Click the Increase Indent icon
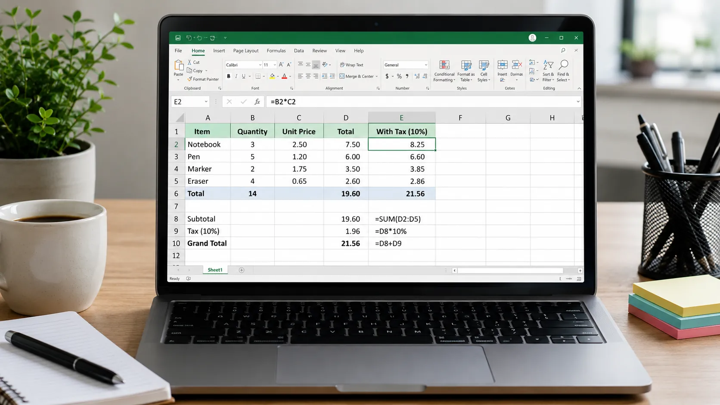Image resolution: width=720 pixels, height=405 pixels. (332, 76)
